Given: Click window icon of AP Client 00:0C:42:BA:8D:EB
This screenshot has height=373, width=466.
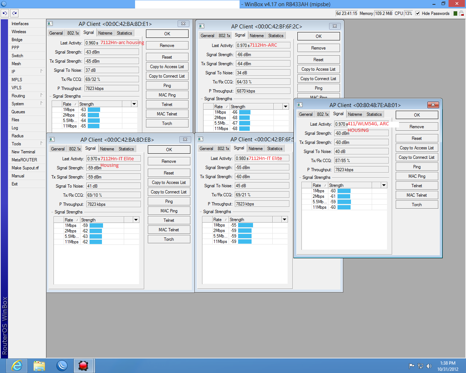Looking at the screenshot, I should click(52, 140).
